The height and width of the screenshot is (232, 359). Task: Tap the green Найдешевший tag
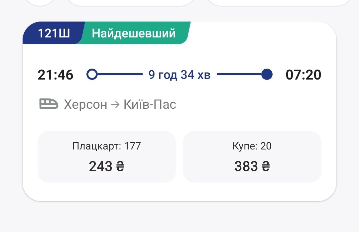pyautogui.click(x=134, y=33)
